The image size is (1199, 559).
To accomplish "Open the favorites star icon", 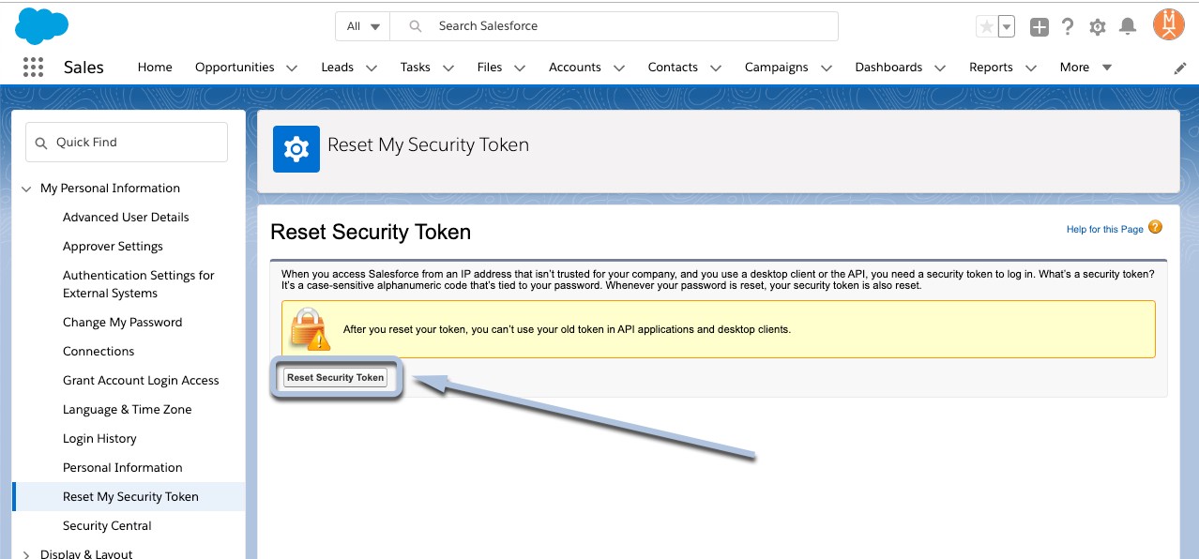I will [x=986, y=27].
